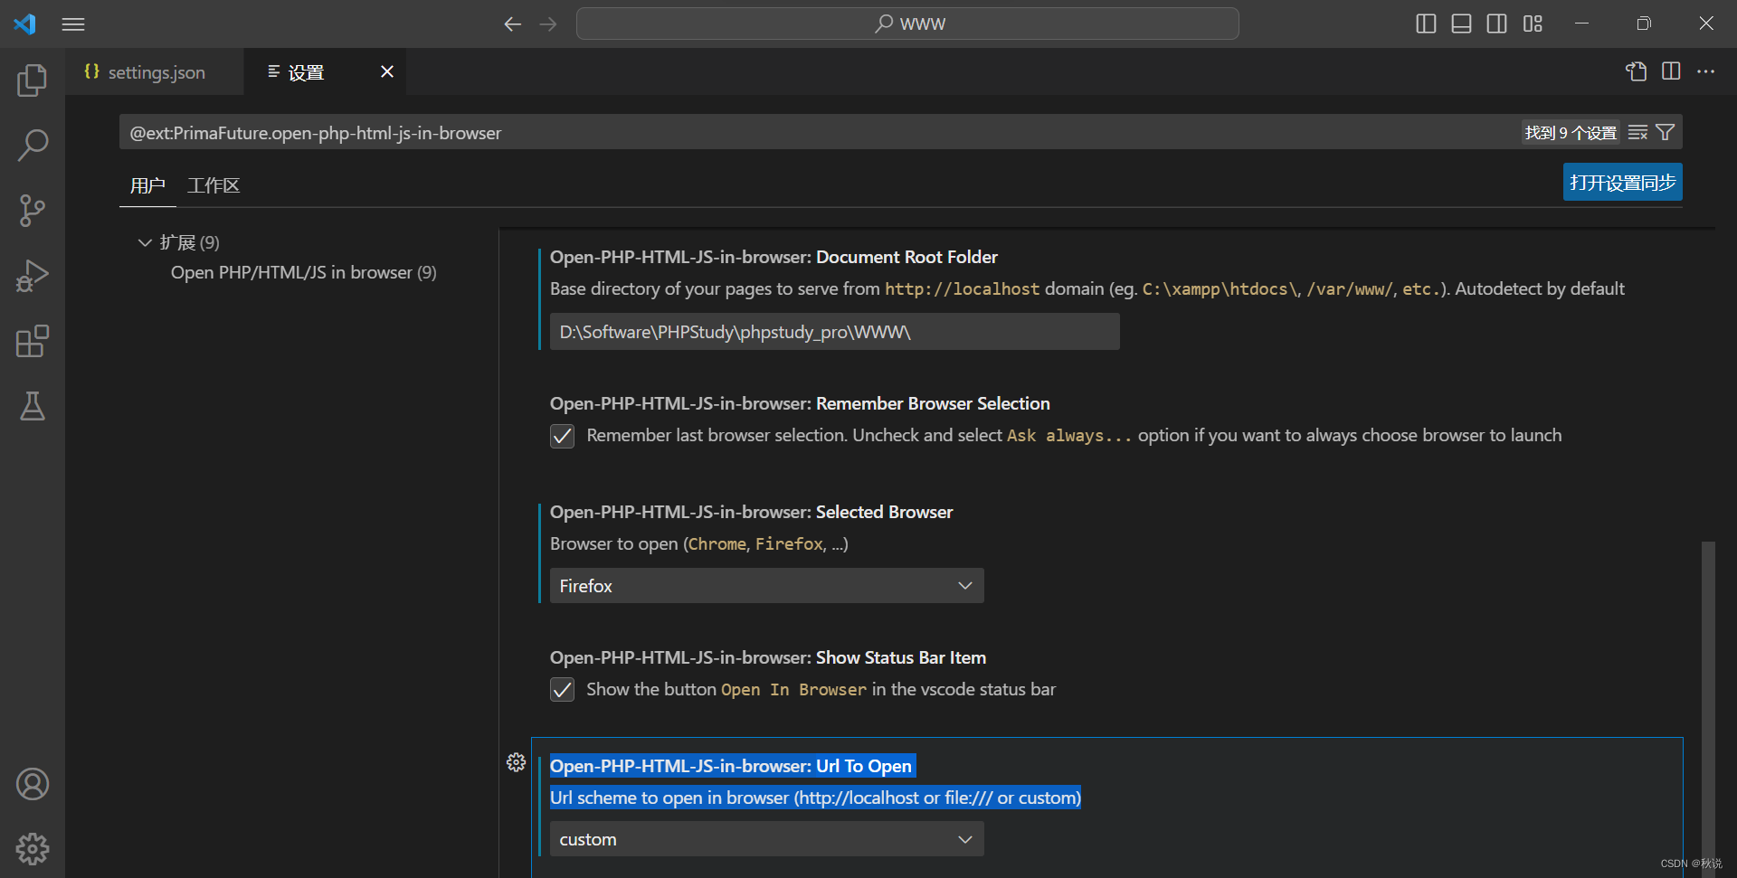Viewport: 1737px width, 878px height.
Task: Select the 用户 settings scope tab
Action: click(147, 185)
